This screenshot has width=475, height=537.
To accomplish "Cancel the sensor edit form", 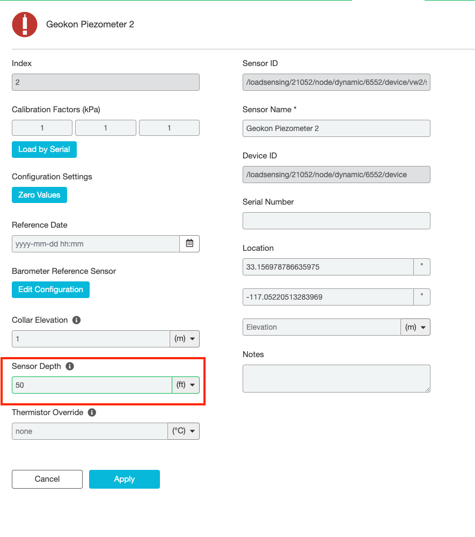I will point(47,479).
